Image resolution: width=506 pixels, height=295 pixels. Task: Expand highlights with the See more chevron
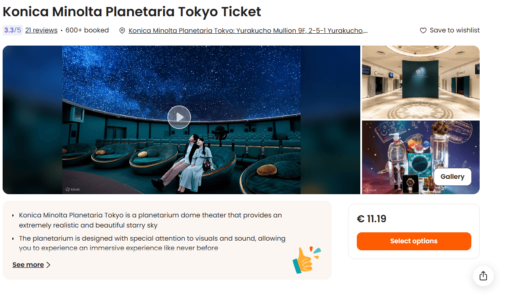[48, 265]
